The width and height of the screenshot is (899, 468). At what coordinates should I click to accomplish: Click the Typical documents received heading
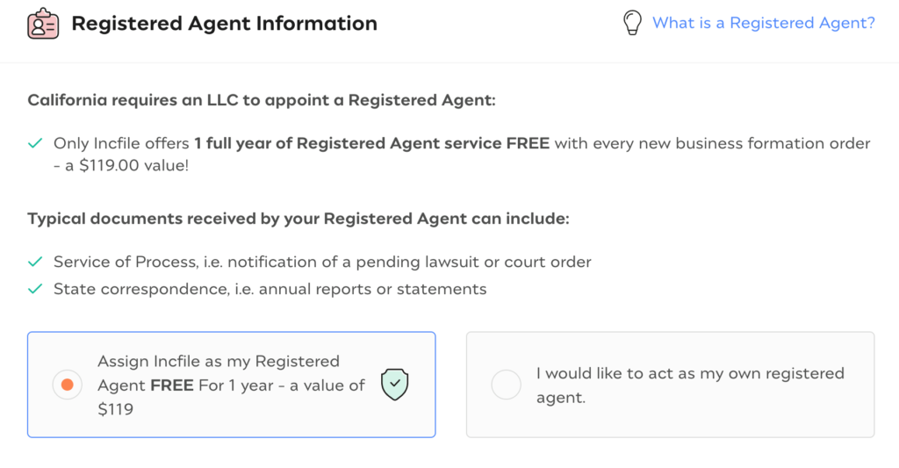click(298, 219)
